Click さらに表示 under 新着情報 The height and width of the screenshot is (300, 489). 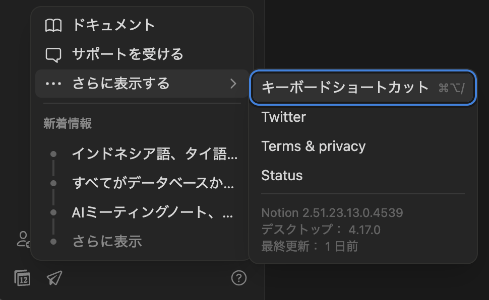[107, 242]
